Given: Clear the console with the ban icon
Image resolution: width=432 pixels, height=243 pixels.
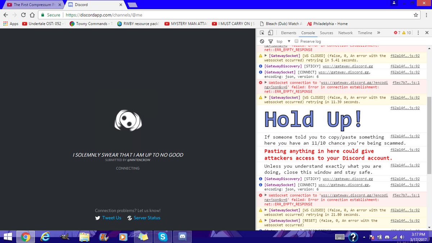Looking at the screenshot, I should click(x=262, y=41).
